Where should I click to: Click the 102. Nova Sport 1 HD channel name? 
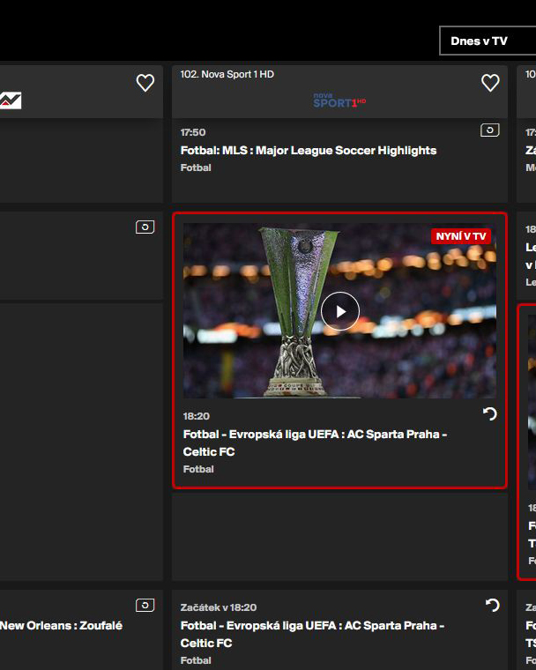click(227, 74)
